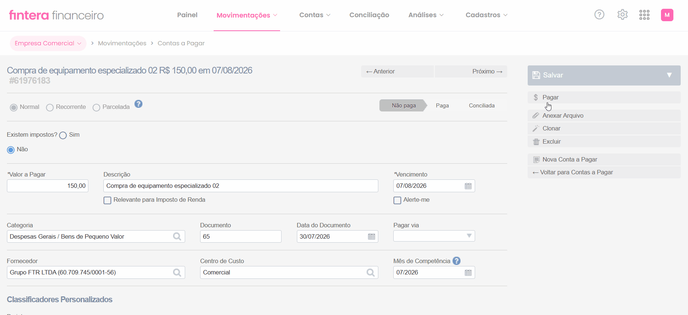688x315 pixels.
Task: Click the Fornecedor input field
Action: click(x=96, y=272)
